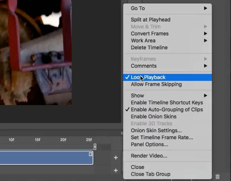Open the Work Area submenu
The height and width of the screenshot is (181, 231).
(x=167, y=41)
